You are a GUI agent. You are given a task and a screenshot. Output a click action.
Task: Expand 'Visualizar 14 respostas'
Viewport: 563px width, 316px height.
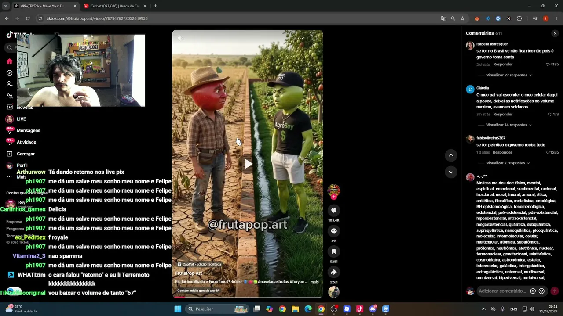pyautogui.click(x=509, y=125)
